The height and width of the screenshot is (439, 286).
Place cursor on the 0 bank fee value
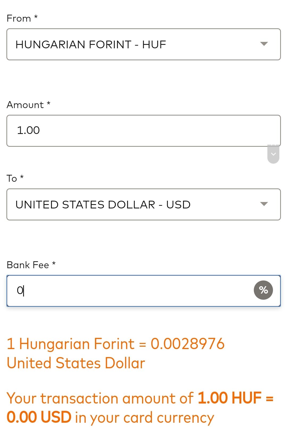20,290
